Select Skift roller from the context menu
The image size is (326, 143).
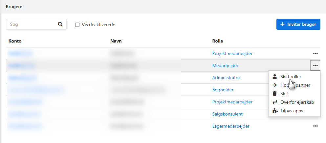291,77
